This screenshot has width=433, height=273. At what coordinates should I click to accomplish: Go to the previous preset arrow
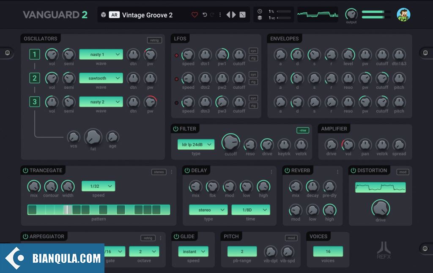pos(228,15)
